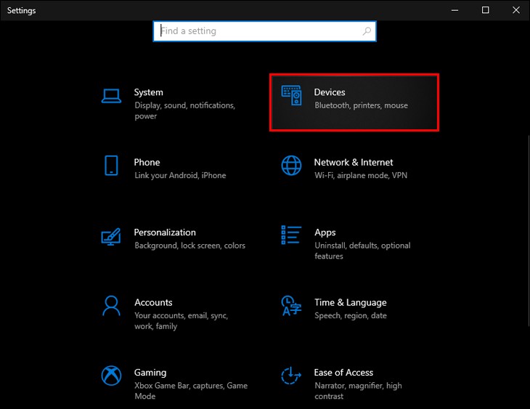The height and width of the screenshot is (409, 530).
Task: Click 'Background, lock screen, colors' description
Action: tap(190, 246)
